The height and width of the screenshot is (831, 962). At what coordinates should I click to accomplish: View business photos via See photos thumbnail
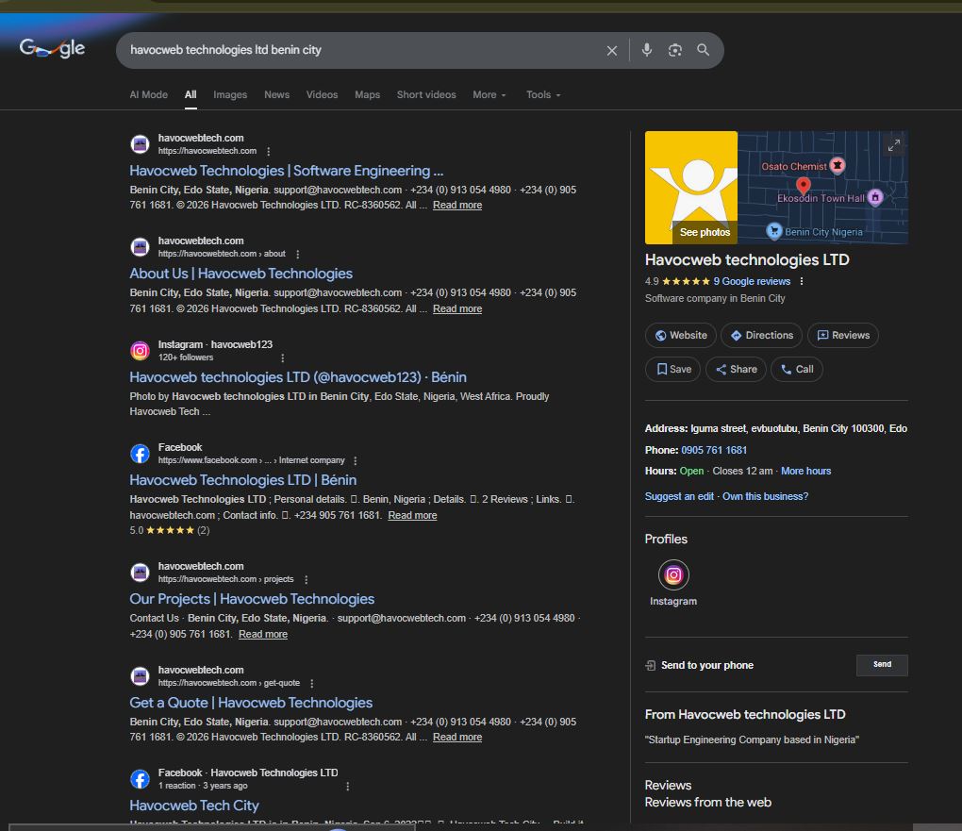[691, 189]
